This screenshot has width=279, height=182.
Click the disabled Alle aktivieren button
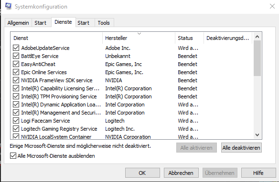[x=196, y=148]
